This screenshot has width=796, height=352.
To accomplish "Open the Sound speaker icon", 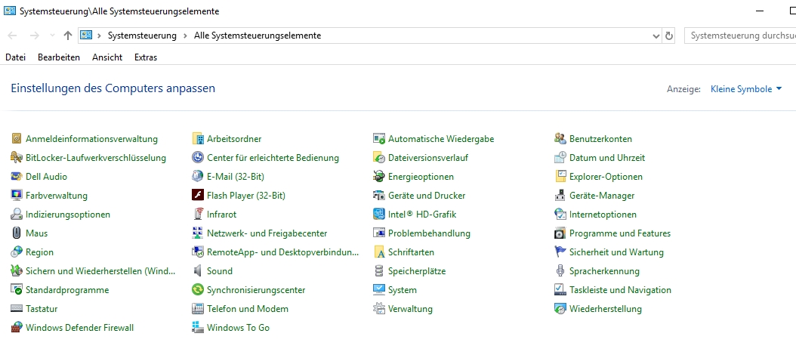I will (x=198, y=271).
